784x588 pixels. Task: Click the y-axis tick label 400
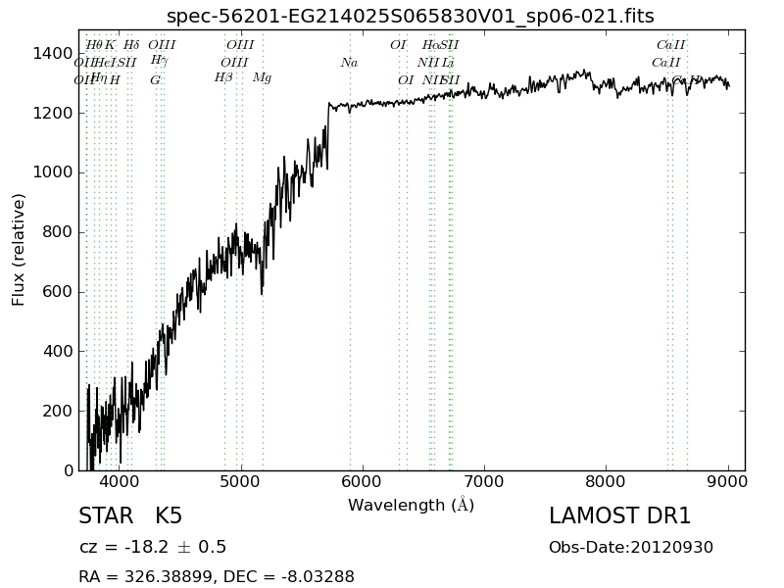(58, 352)
